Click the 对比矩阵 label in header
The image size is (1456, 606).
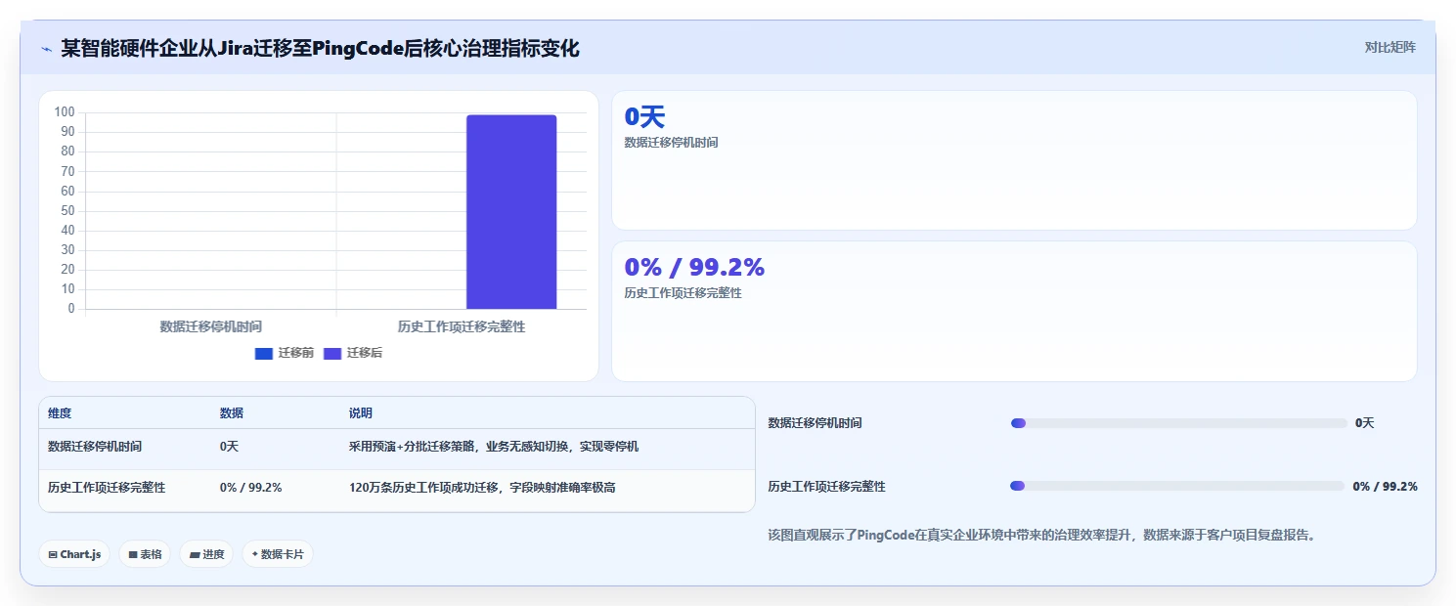[1390, 47]
